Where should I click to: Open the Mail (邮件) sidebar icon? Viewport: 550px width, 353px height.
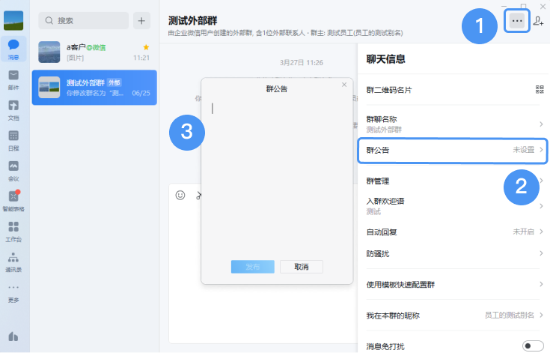pyautogui.click(x=13, y=79)
